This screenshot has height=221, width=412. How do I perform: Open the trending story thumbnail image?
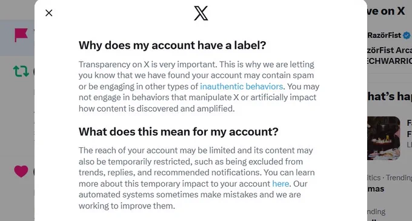coord(384,138)
